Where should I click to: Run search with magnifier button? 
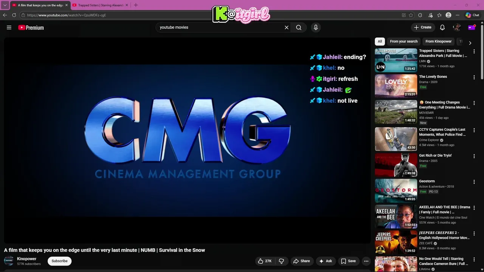click(x=299, y=27)
